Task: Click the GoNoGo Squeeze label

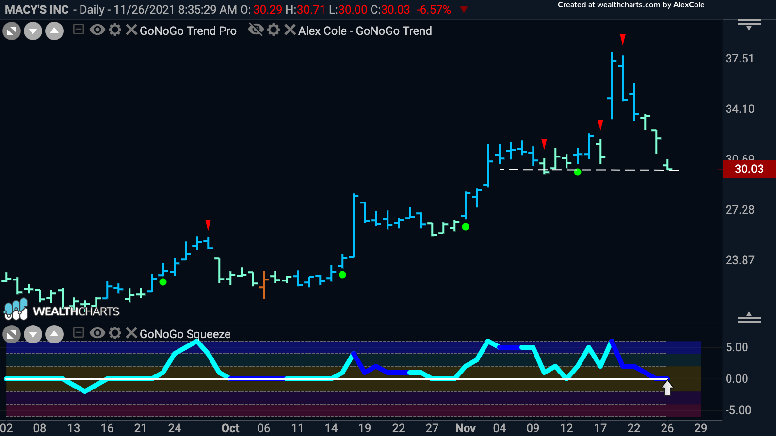Action: point(185,334)
